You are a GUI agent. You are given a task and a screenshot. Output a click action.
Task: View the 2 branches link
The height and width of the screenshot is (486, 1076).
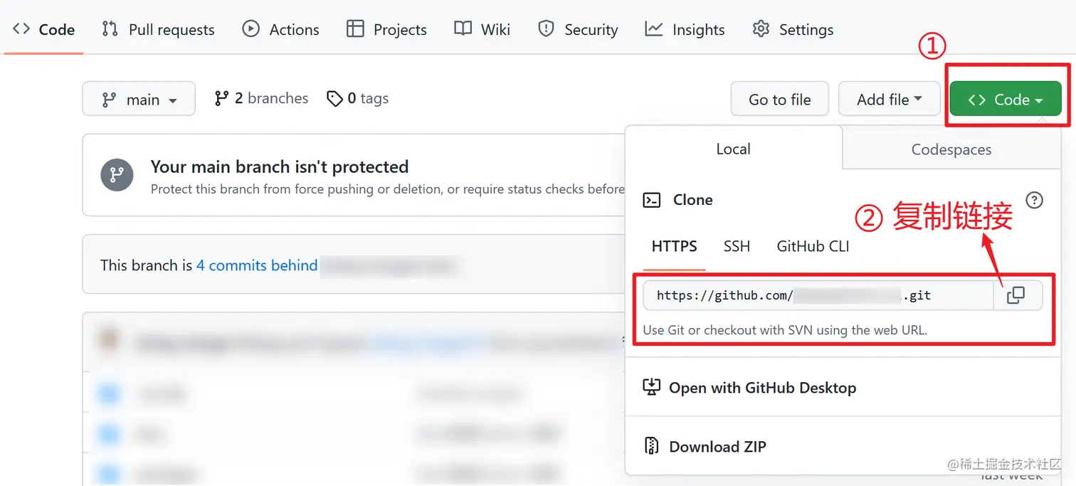pyautogui.click(x=261, y=98)
